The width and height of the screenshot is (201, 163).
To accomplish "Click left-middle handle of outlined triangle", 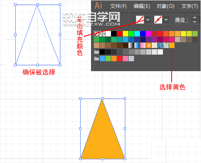I will 15,35.
